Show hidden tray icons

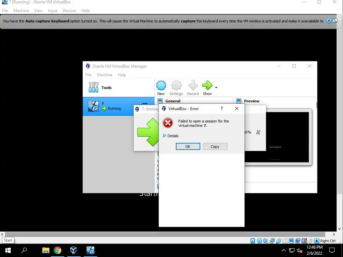pyautogui.click(x=283, y=250)
